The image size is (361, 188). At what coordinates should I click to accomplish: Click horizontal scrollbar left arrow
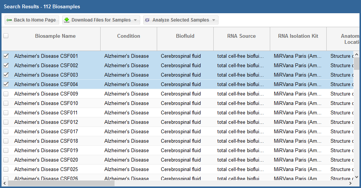[x=4, y=183]
